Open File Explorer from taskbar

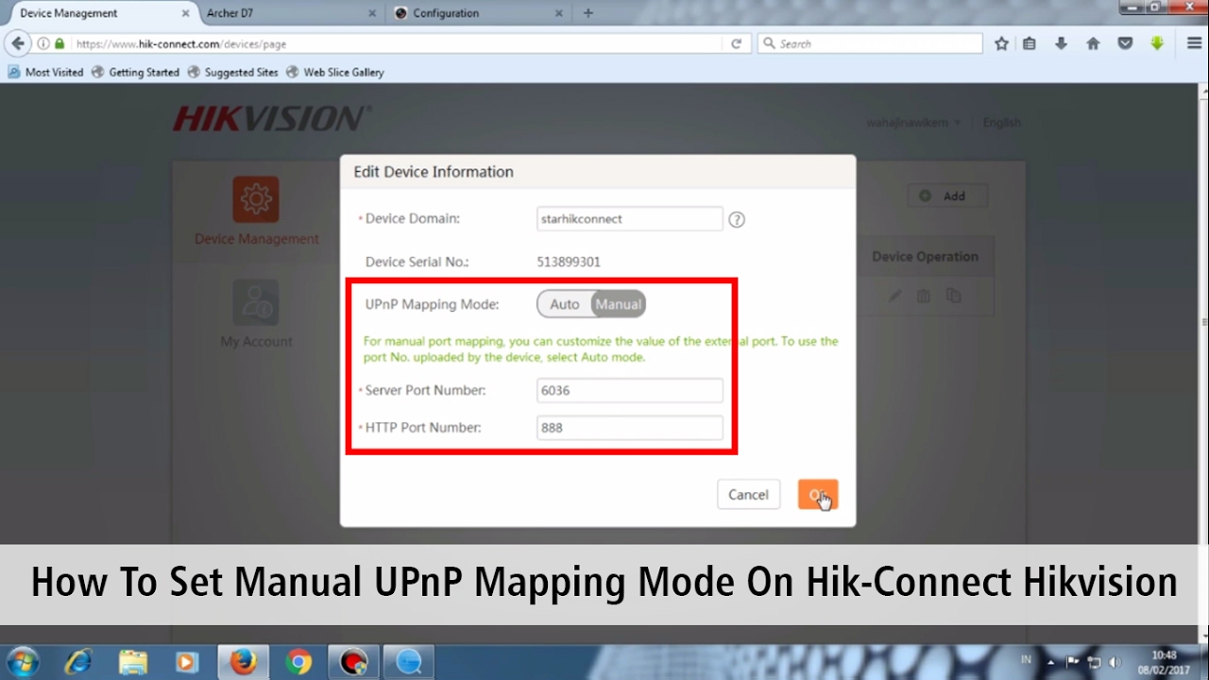tap(133, 661)
